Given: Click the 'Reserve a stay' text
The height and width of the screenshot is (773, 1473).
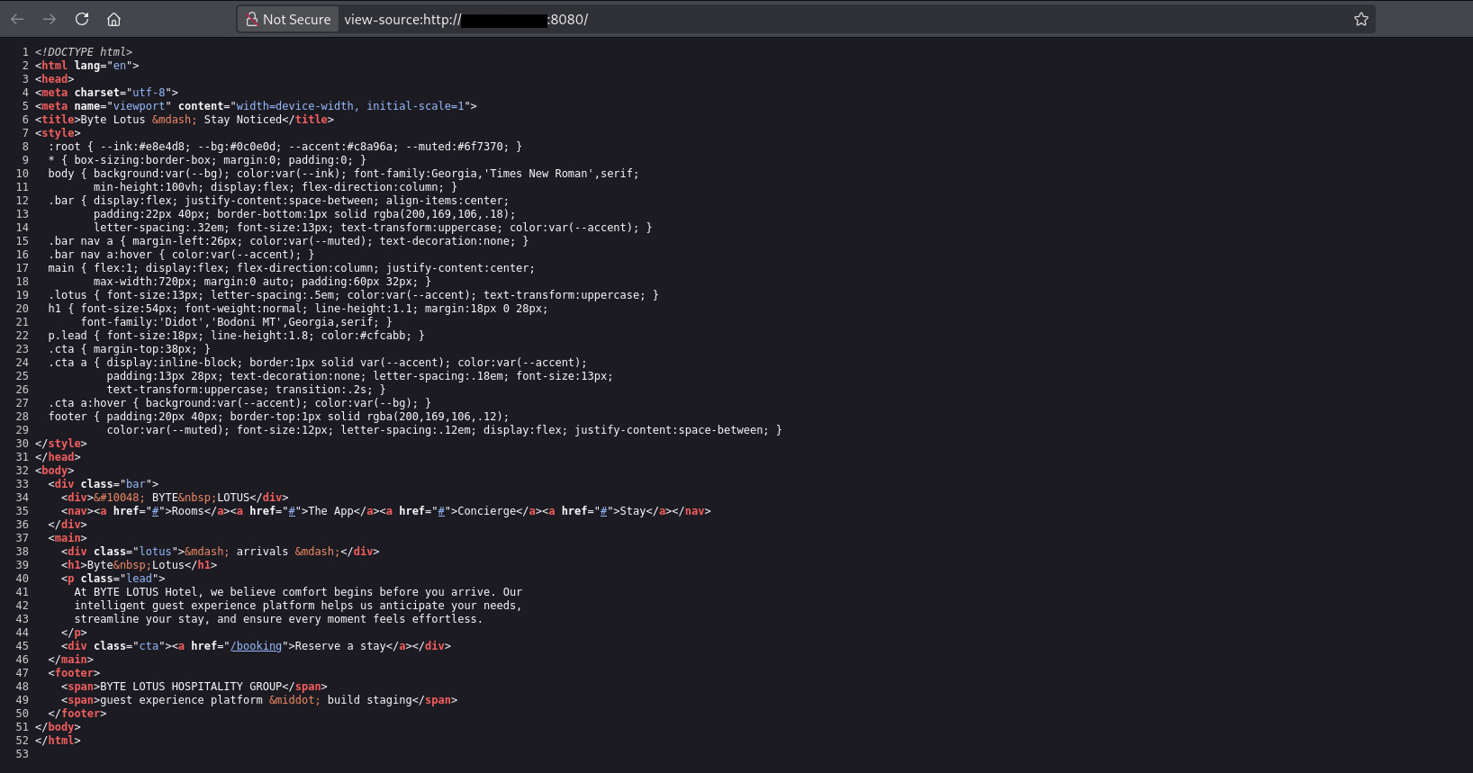Looking at the screenshot, I should click(340, 646).
